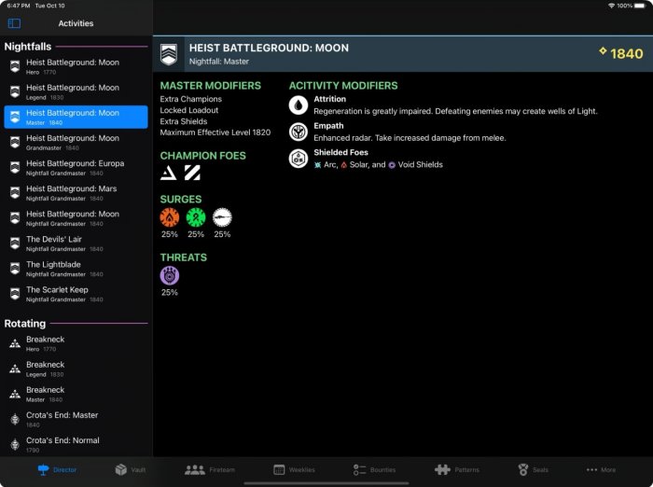
Task: Select The Devils' Lair nightfall
Action: tap(75, 243)
